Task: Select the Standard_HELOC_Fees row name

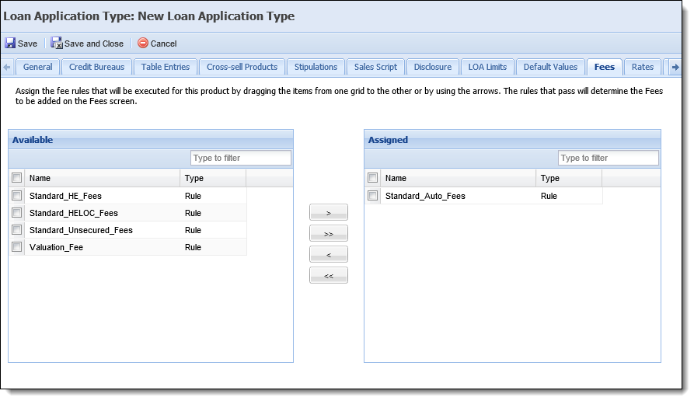Action: click(x=74, y=213)
